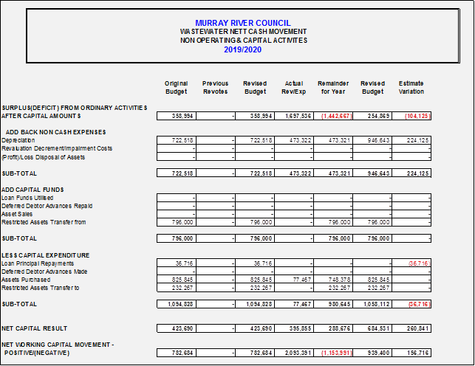475x366 pixels.
Task: Click the 748,378 Remainder for Year cell
Action: tap(333, 280)
